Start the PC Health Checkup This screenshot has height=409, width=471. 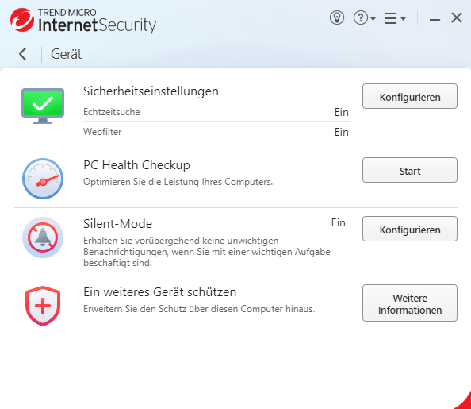(x=410, y=170)
